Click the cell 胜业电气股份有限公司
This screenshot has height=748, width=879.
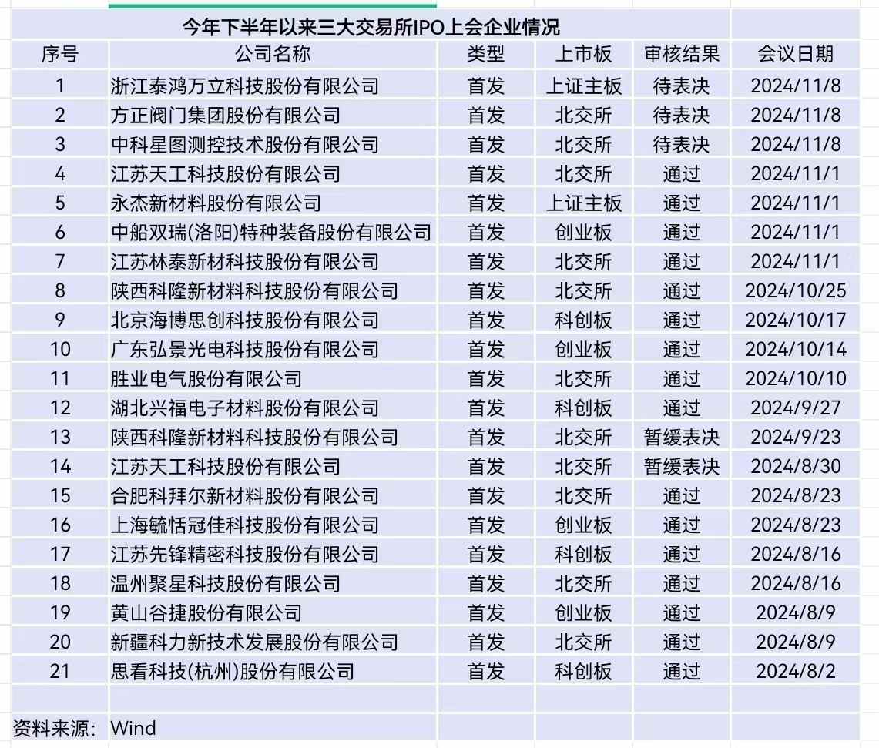(273, 378)
